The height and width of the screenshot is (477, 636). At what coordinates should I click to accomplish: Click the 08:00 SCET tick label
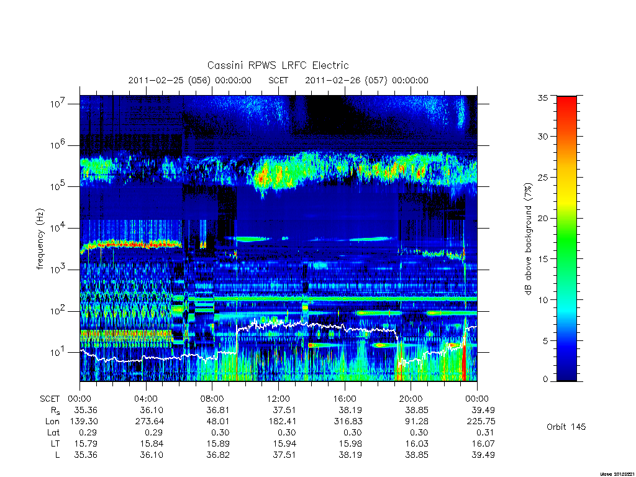(212, 399)
